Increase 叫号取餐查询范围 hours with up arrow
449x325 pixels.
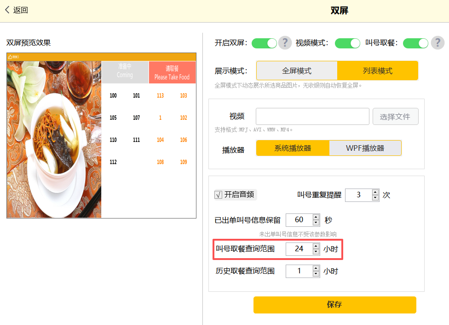(316, 246)
